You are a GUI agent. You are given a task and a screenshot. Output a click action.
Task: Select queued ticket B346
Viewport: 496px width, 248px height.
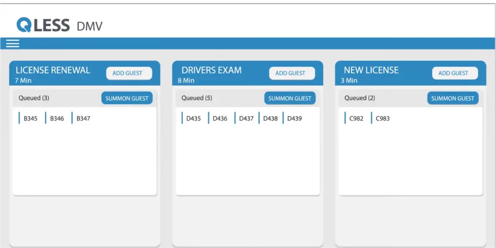(x=55, y=118)
